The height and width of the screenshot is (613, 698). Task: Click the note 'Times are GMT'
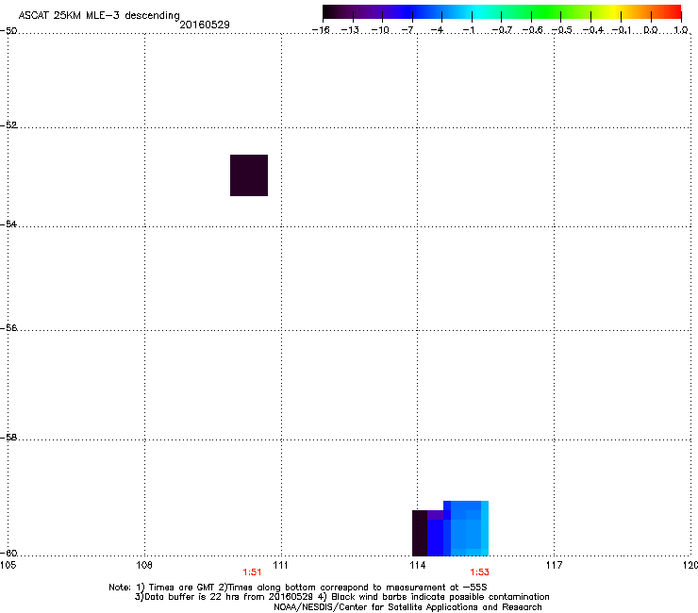click(183, 588)
